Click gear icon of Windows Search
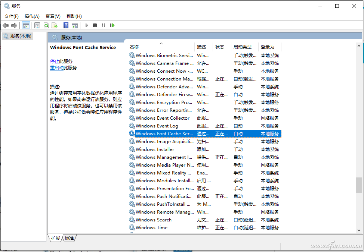The width and height of the screenshot is (364, 252). (132, 220)
